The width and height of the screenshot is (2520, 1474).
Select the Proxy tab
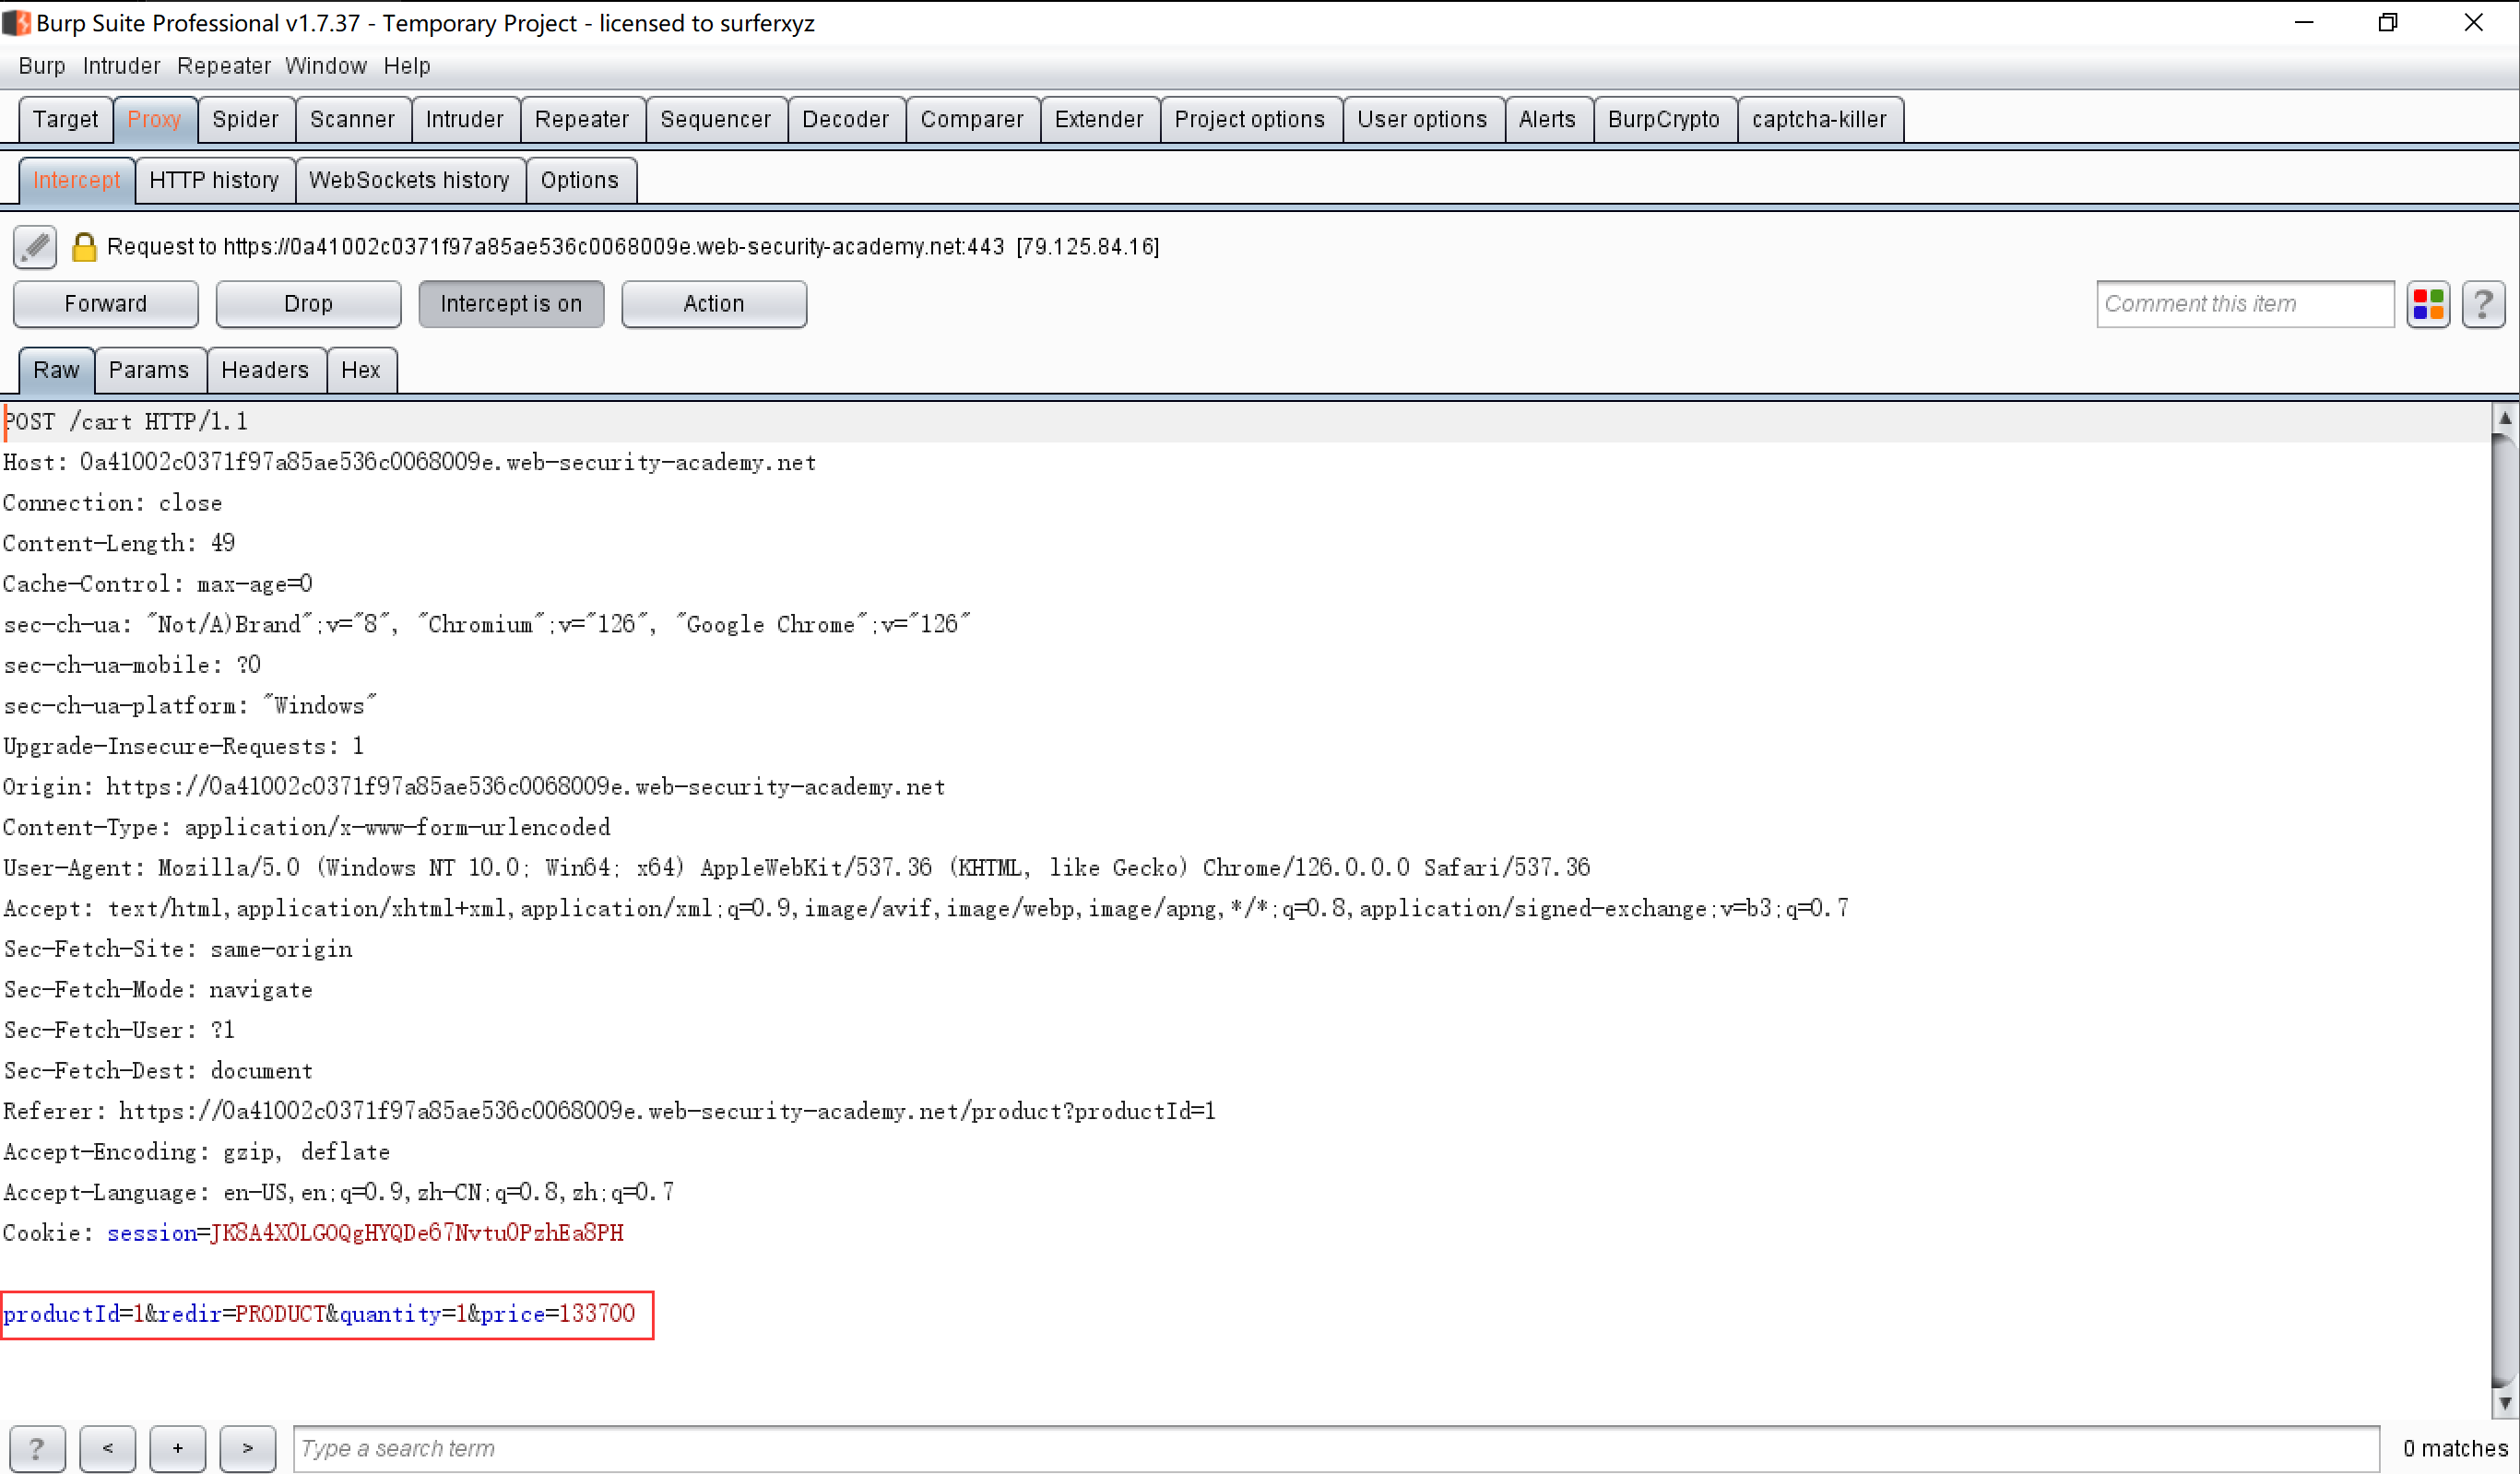click(x=154, y=119)
